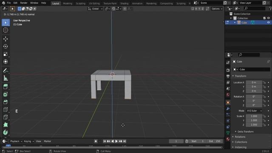Select the Measure tool
This screenshot has width=272, height=153.
6,78
